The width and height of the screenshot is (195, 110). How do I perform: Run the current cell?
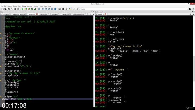pos(26,9)
